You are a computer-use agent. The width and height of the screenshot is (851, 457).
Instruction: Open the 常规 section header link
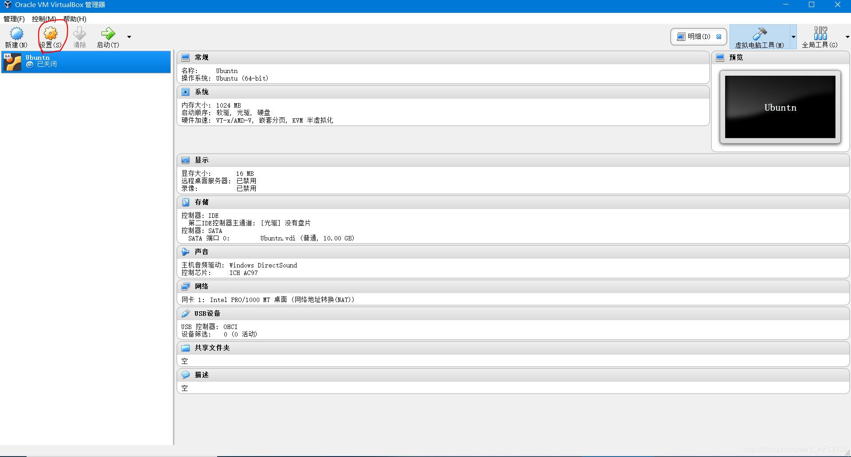(202, 58)
